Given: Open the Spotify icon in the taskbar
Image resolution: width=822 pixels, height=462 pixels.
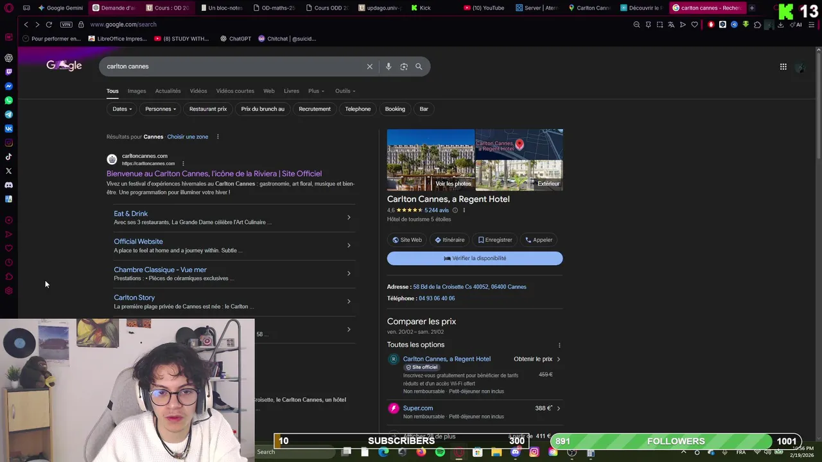Looking at the screenshot, I should (x=440, y=452).
